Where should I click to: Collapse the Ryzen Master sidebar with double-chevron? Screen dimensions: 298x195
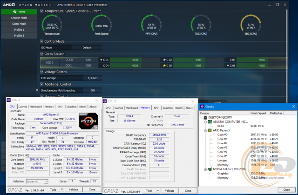pos(37,90)
